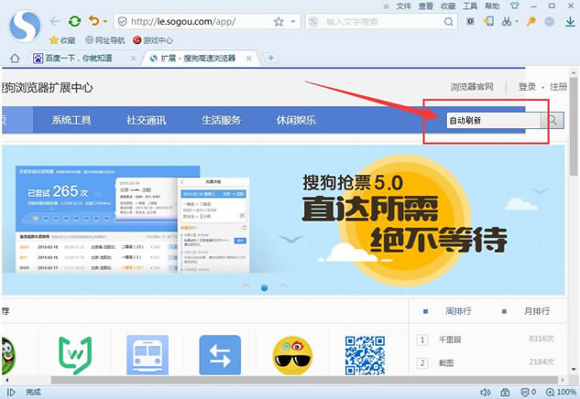Viewport: 580px width, 399px height.
Task: Open the screenshot tool icon
Action: tap(471, 21)
